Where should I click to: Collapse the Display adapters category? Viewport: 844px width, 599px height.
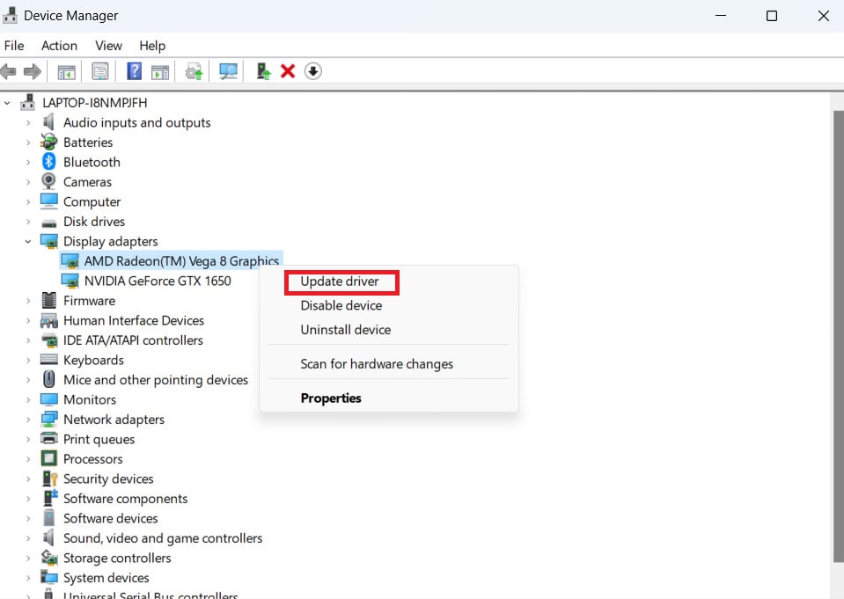[27, 241]
